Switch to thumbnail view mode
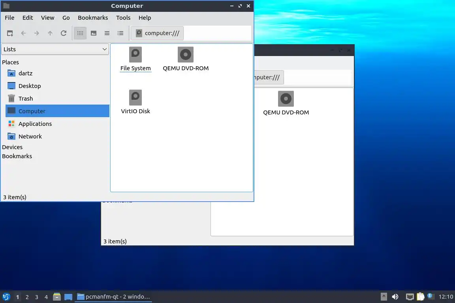This screenshot has height=303, width=455. (x=94, y=33)
